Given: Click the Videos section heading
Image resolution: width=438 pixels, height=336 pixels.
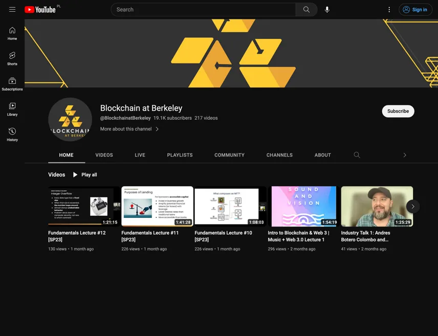Looking at the screenshot, I should pos(56,174).
